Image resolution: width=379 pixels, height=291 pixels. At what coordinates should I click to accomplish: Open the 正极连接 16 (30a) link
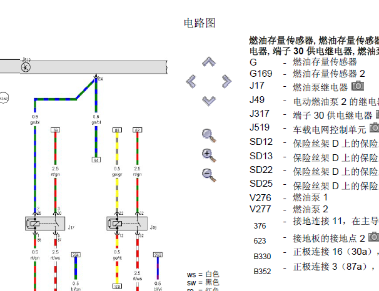coord(336,252)
